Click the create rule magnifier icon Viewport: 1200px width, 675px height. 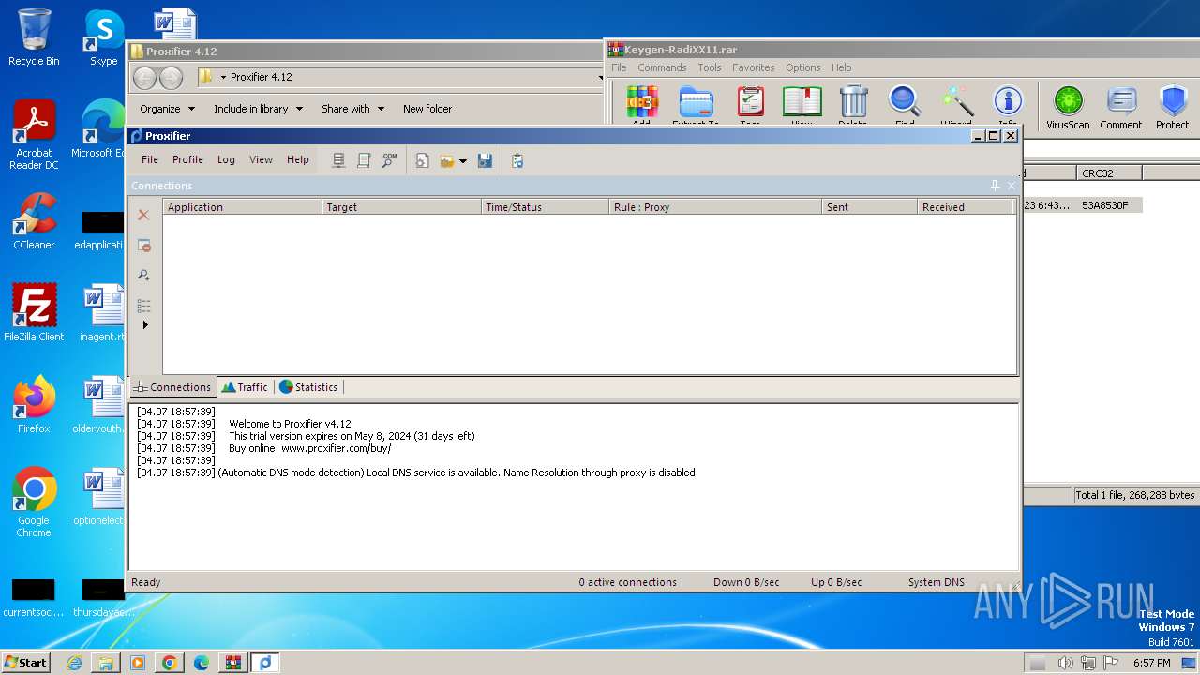(143, 275)
